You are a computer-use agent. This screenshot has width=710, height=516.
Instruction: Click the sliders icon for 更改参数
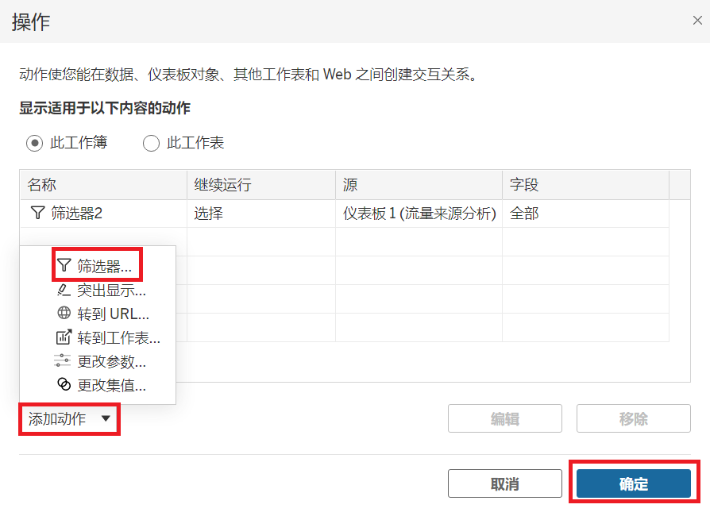[x=63, y=360]
